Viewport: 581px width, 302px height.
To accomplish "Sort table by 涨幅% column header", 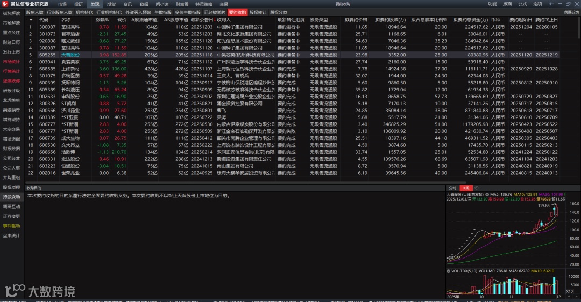I will click(102, 20).
